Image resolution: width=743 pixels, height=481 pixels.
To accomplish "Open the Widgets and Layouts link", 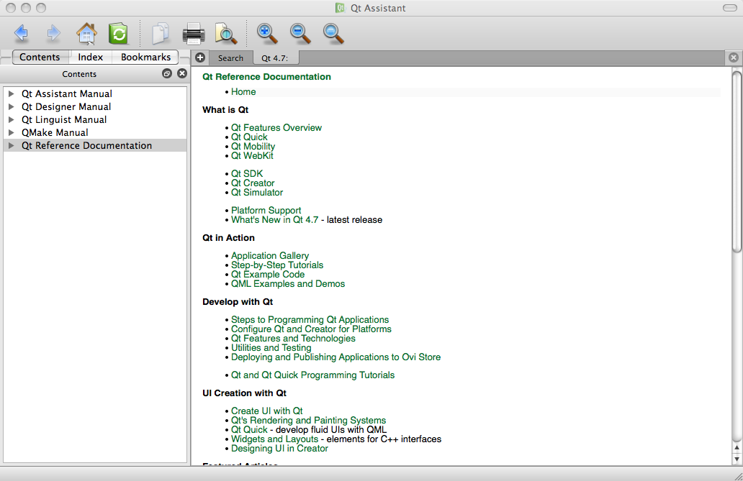I will point(275,439).
